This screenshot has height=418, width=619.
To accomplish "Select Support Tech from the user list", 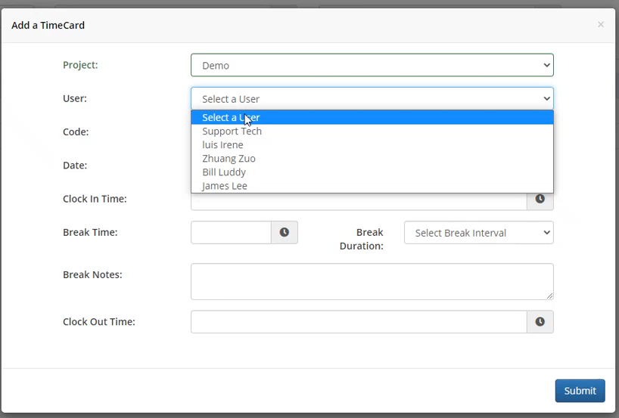I will [x=232, y=132].
